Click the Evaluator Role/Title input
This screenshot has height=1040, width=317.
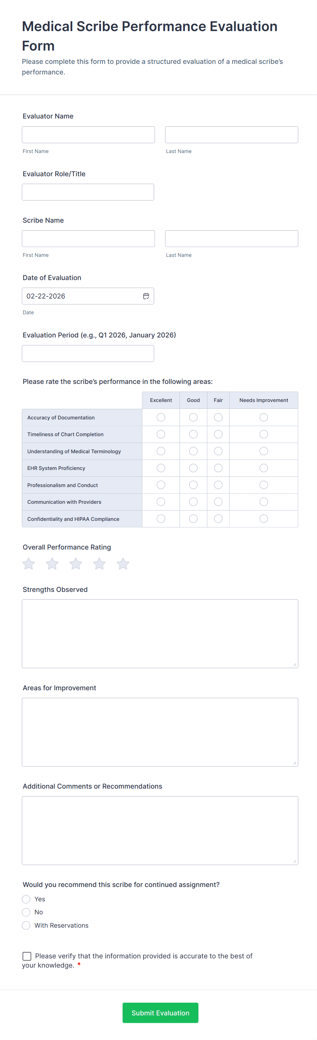tap(88, 192)
